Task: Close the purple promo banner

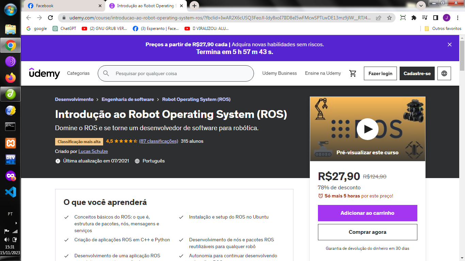Action: click(x=450, y=45)
